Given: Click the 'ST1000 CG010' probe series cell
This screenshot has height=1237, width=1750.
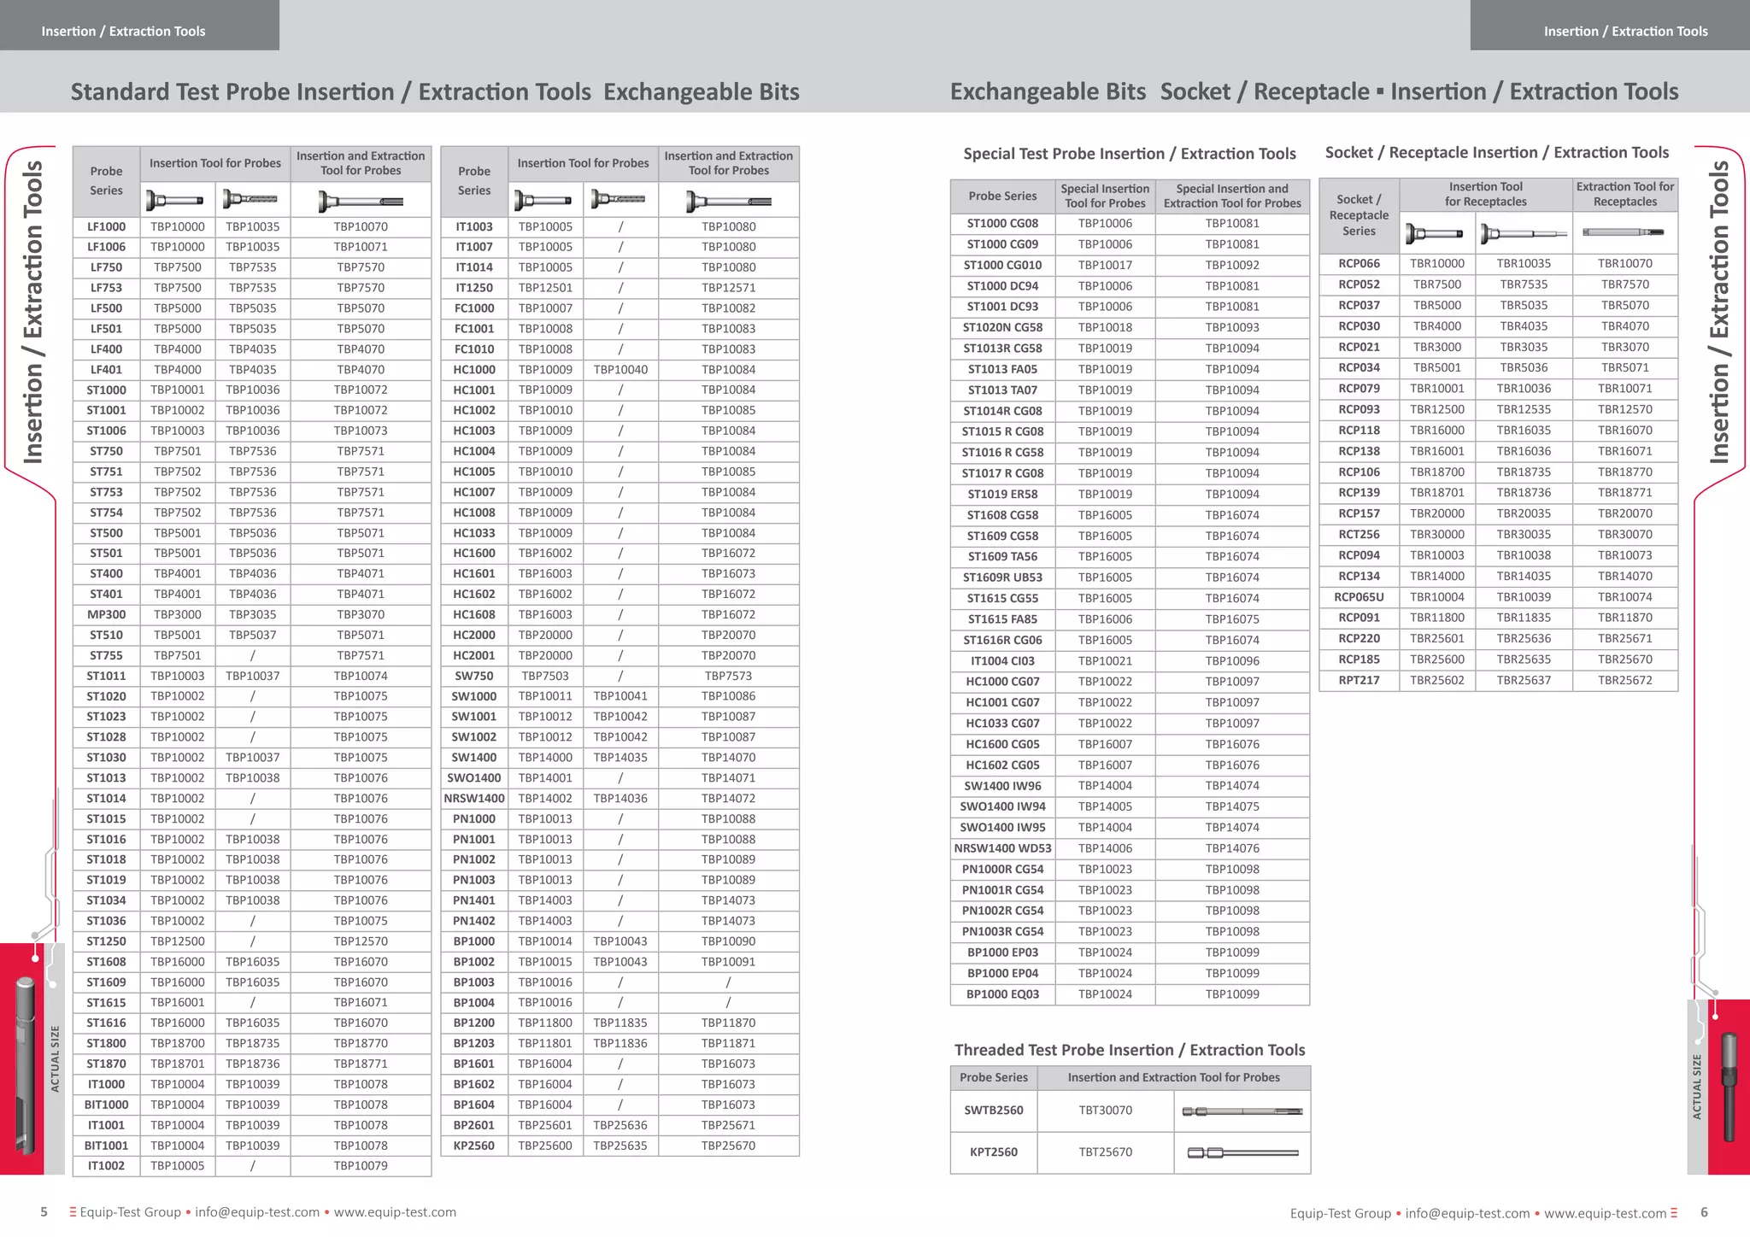Looking at the screenshot, I should click(x=1003, y=265).
